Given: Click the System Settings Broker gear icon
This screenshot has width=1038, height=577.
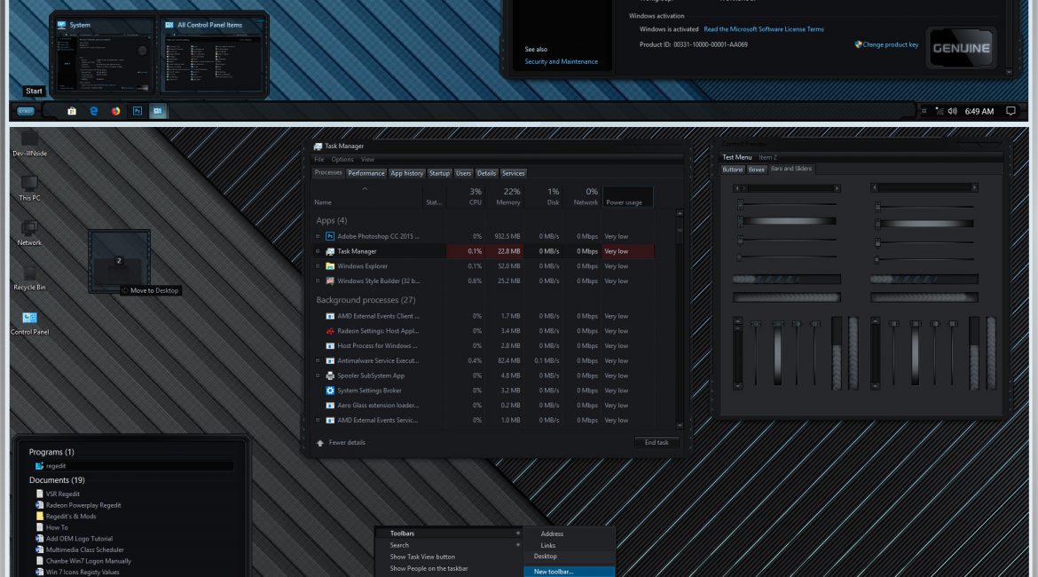Looking at the screenshot, I should (330, 391).
